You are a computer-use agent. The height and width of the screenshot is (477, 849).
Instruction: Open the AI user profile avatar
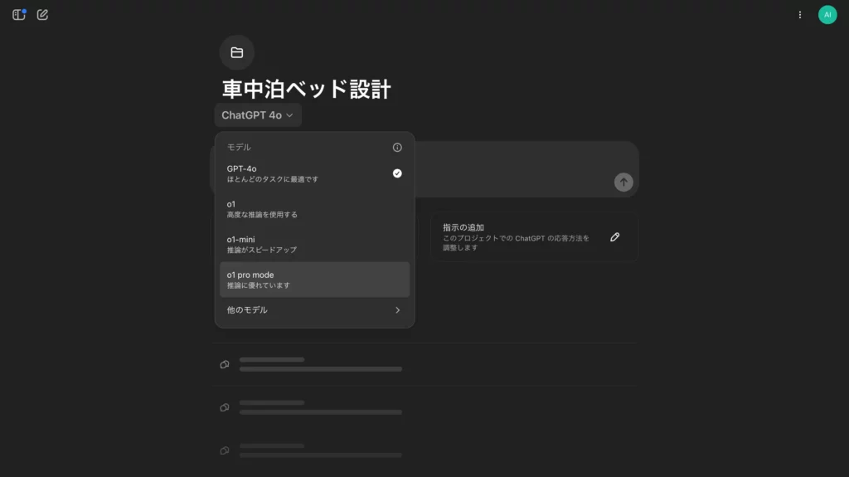[827, 15]
